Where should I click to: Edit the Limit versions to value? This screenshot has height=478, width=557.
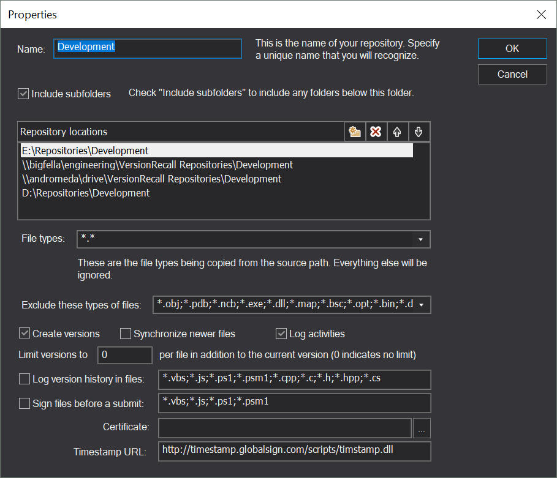125,355
